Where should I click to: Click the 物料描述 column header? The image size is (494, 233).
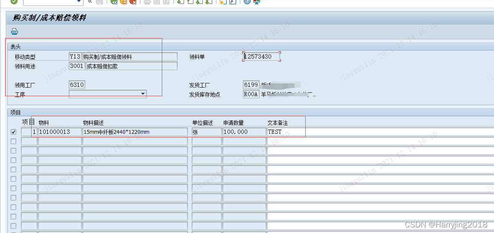click(x=93, y=122)
